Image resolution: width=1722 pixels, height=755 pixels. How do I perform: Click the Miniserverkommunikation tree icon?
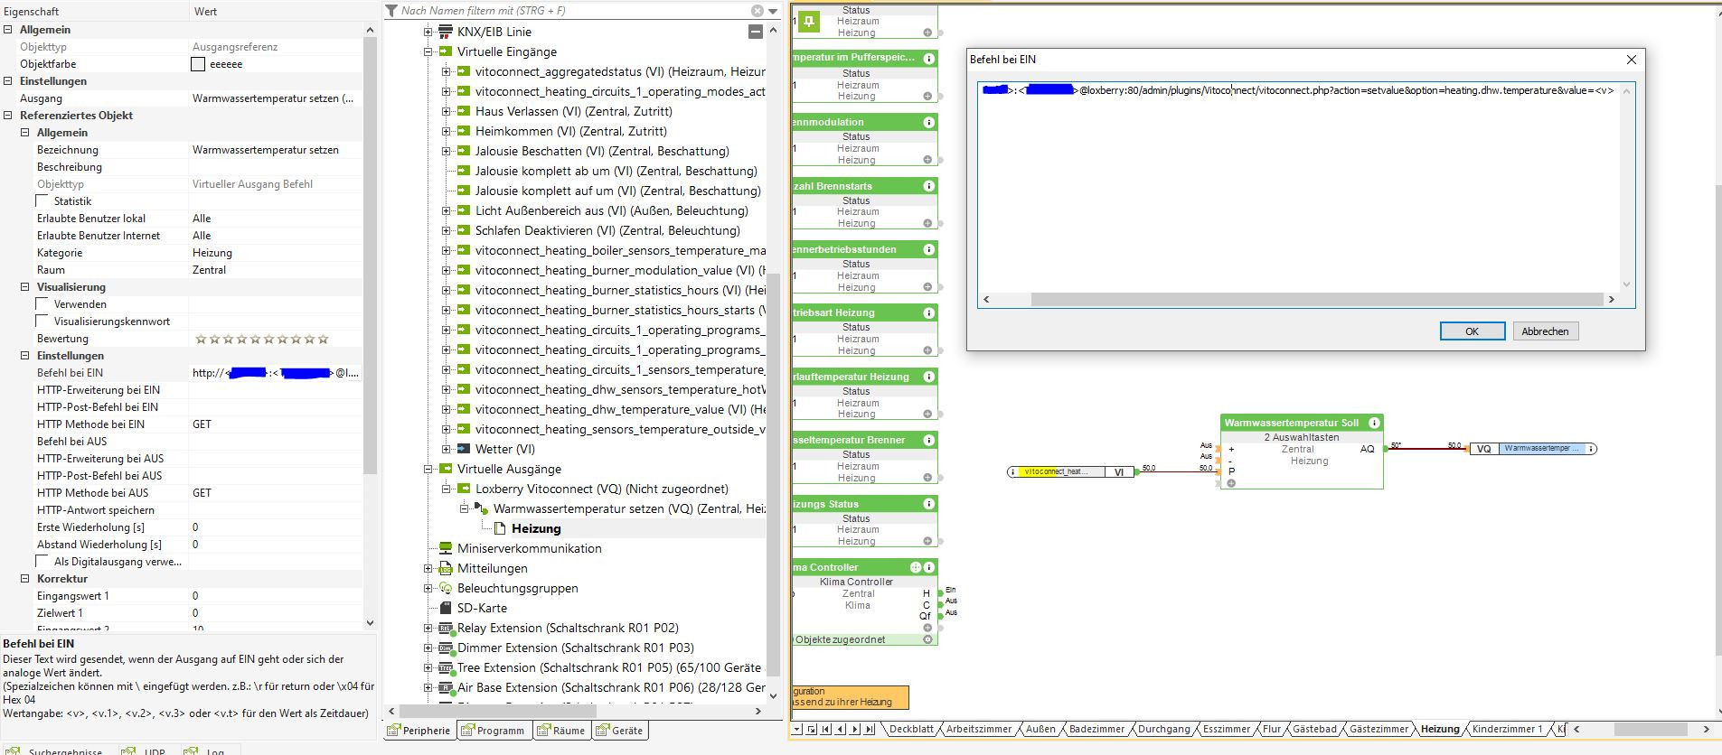pyautogui.click(x=445, y=548)
